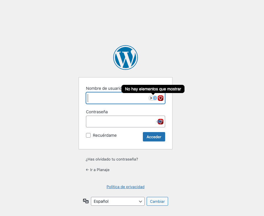264x216 pixels.
Task: Open the ¿Has olvidado tu contraseña? link
Action: click(x=112, y=159)
